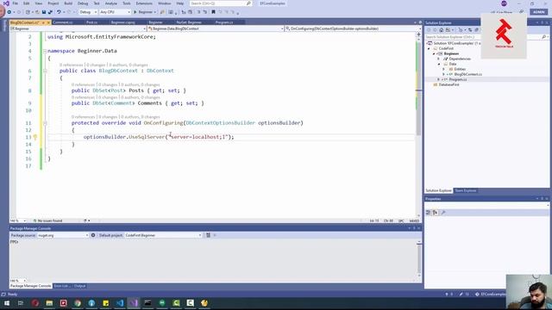
Task: Switch to the NuGet: Beginner tab
Action: tap(189, 22)
